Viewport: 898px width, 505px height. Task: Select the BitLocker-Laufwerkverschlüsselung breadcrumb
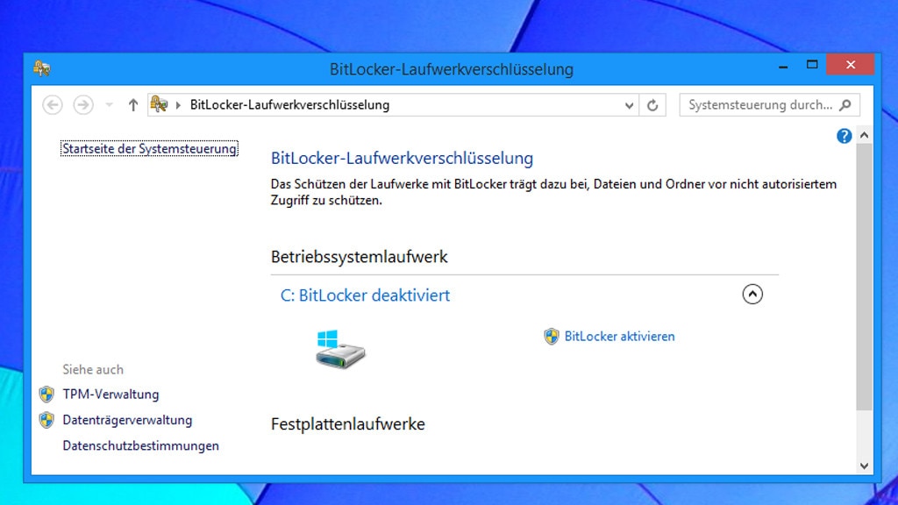(x=289, y=105)
